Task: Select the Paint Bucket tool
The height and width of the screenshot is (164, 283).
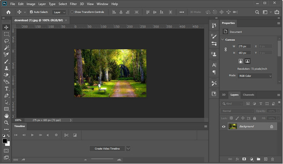Action: tap(6, 82)
